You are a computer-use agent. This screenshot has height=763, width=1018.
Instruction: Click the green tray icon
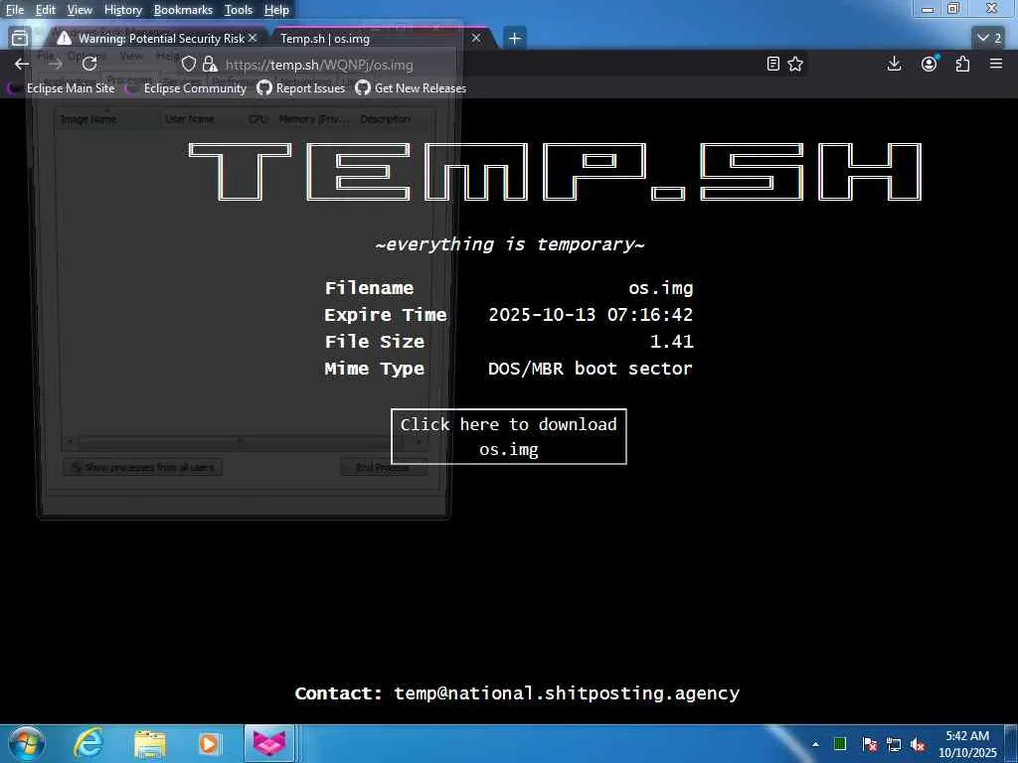(x=839, y=743)
